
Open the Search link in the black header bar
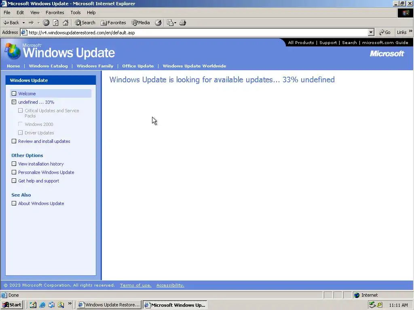pyautogui.click(x=349, y=42)
